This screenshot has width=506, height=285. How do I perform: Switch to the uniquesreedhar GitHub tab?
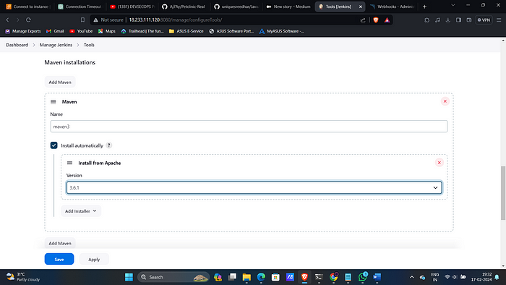tap(236, 7)
